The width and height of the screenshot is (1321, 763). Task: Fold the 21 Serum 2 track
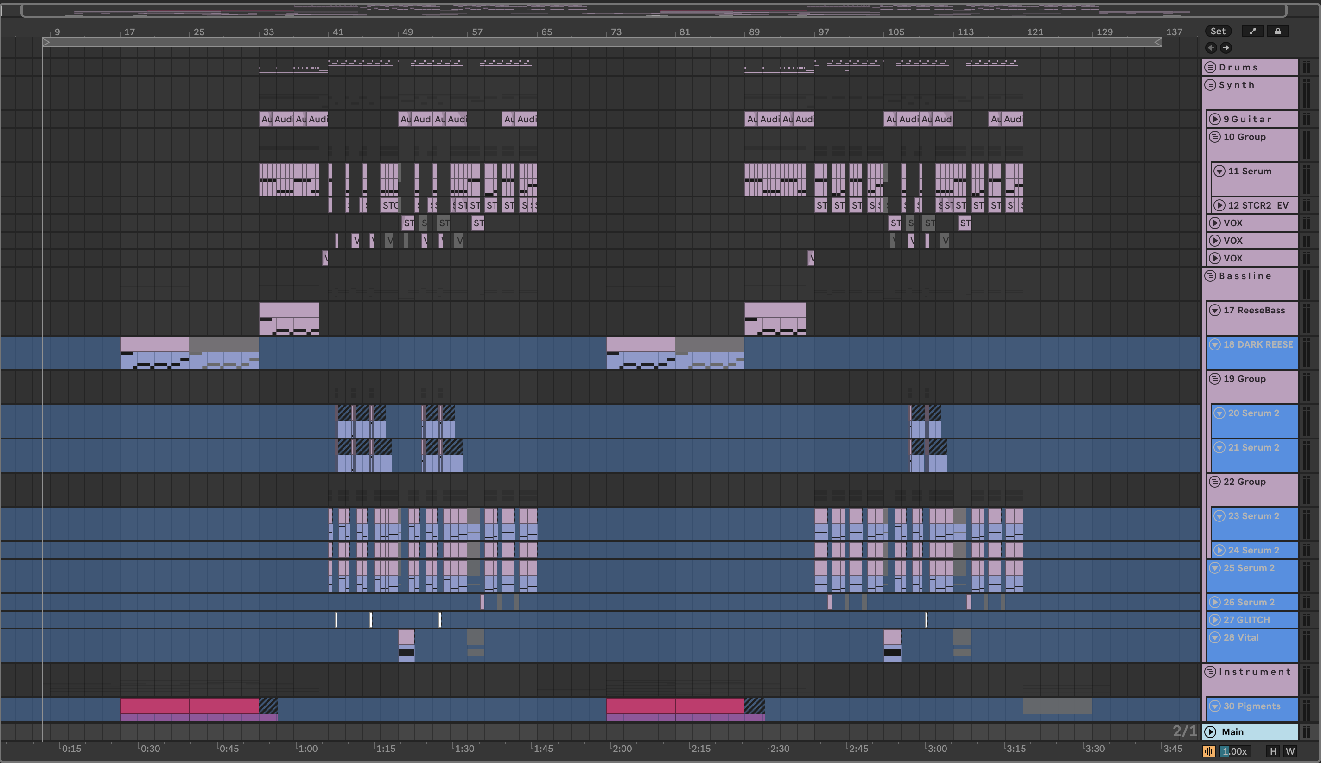pos(1219,447)
